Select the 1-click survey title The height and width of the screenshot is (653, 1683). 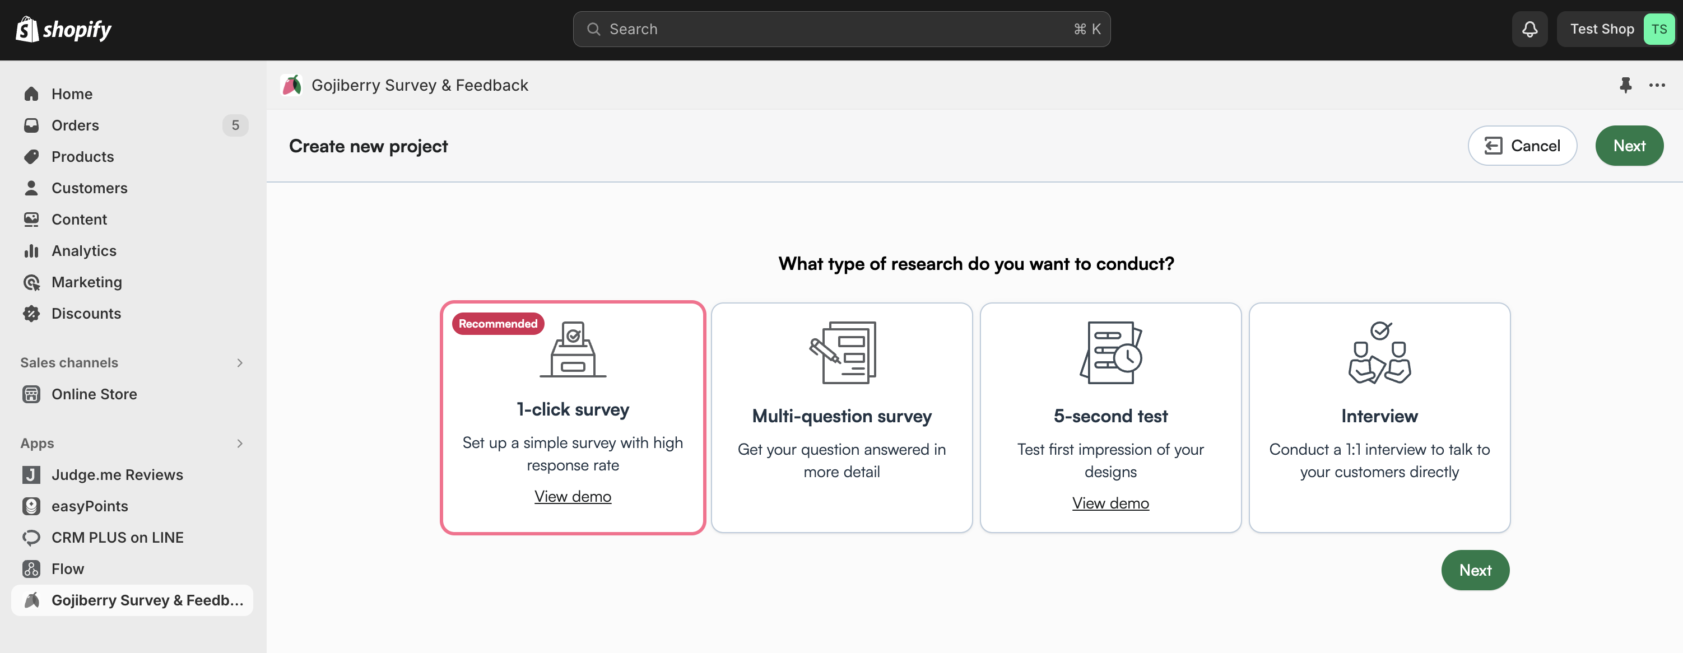click(x=573, y=409)
